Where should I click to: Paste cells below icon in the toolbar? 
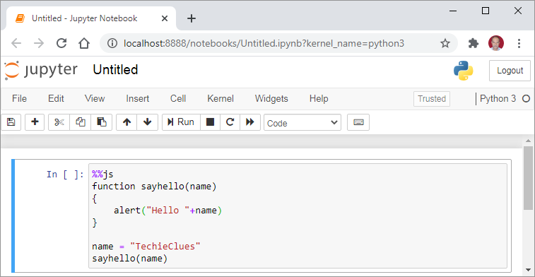coord(101,122)
